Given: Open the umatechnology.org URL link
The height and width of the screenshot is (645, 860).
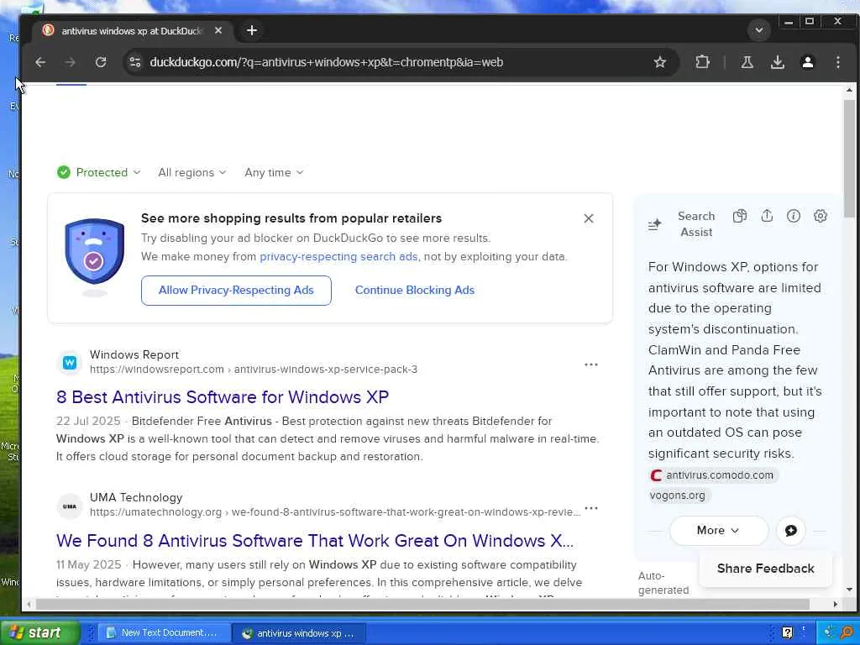Looking at the screenshot, I should 334,511.
